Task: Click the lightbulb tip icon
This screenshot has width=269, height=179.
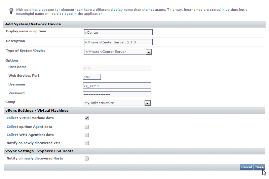Action: pos(11,11)
